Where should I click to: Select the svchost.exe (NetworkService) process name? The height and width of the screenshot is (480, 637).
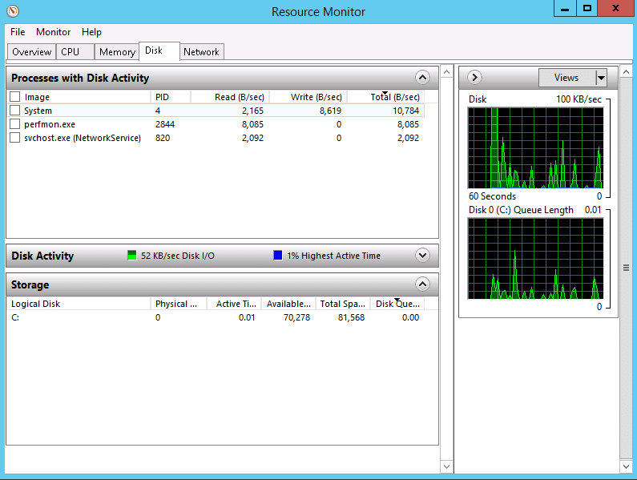83,138
